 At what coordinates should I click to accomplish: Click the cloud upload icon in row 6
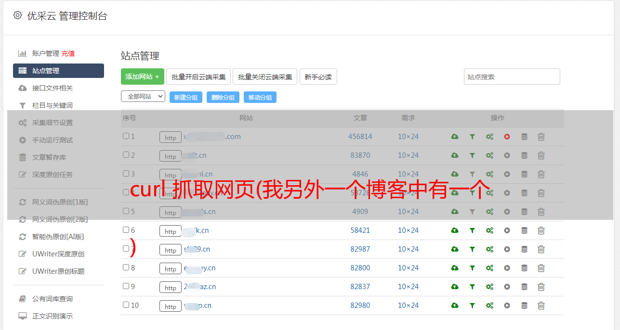455,230
